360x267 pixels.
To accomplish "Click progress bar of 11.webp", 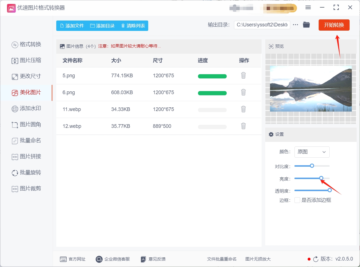I will tap(212, 110).
